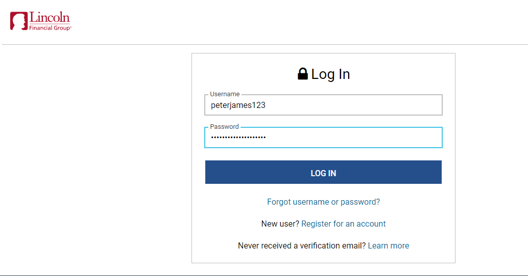Open the Learn more link

coord(388,246)
